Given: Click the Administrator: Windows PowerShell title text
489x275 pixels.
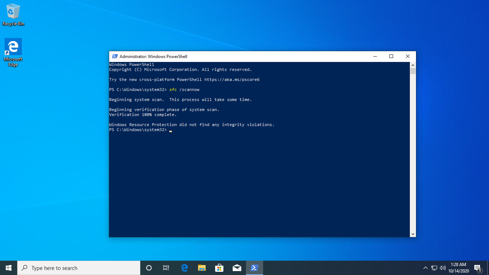Looking at the screenshot, I should (153, 57).
